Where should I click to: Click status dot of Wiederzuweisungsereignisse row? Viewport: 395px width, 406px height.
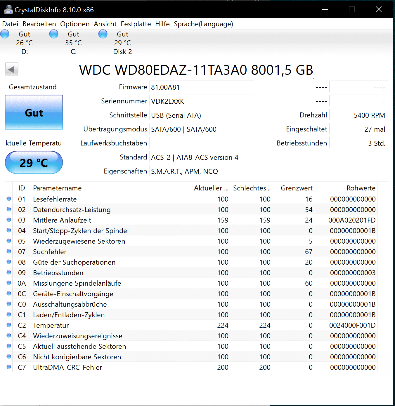9,336
